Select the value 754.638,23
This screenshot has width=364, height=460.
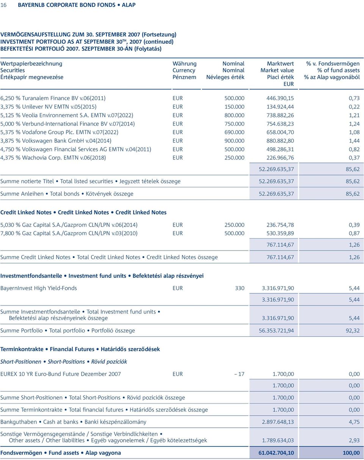coord(280,124)
